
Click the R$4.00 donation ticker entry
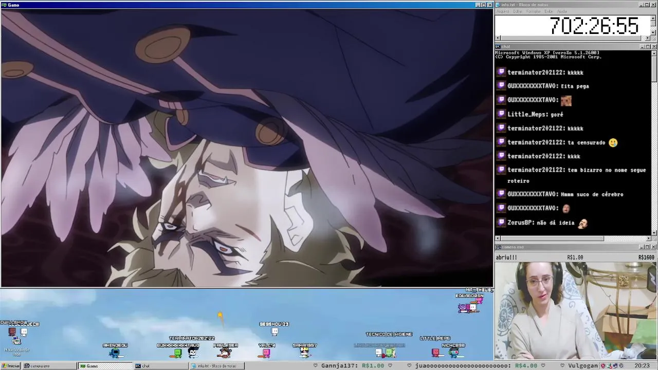click(x=526, y=366)
